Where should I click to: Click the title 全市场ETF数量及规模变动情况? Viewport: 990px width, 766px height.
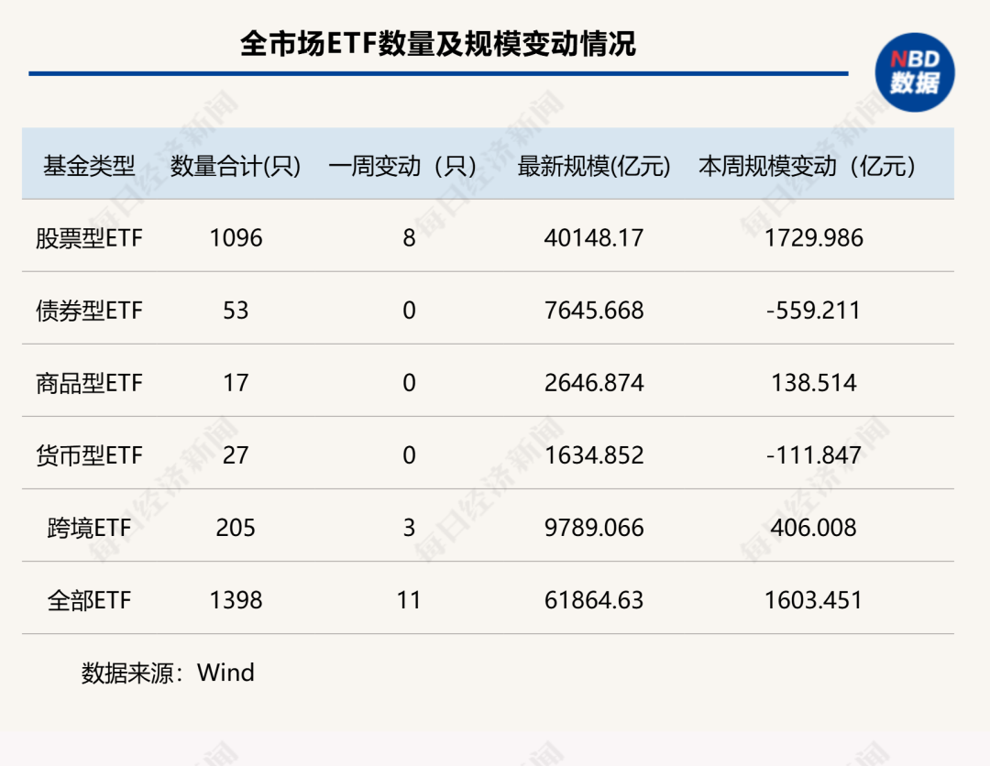(437, 43)
